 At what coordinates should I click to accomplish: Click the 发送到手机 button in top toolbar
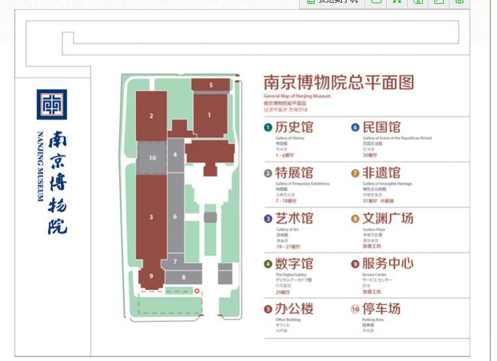point(332,3)
